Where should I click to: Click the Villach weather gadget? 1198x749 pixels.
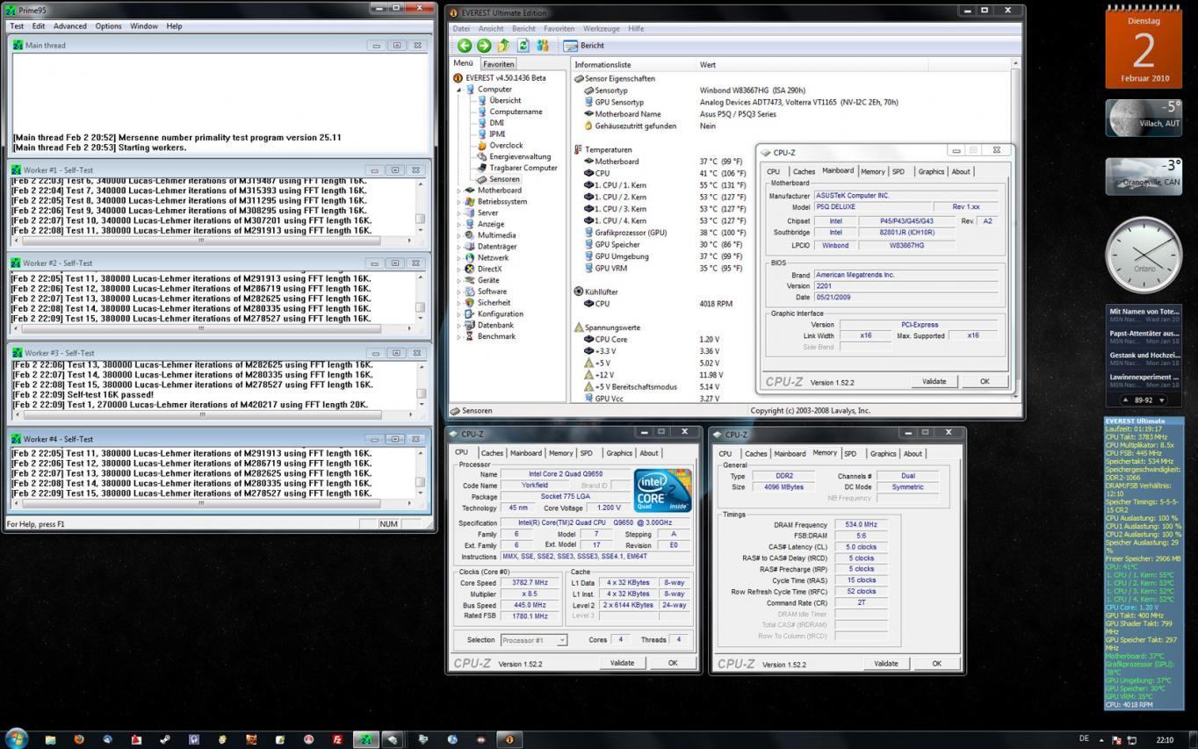[1144, 119]
